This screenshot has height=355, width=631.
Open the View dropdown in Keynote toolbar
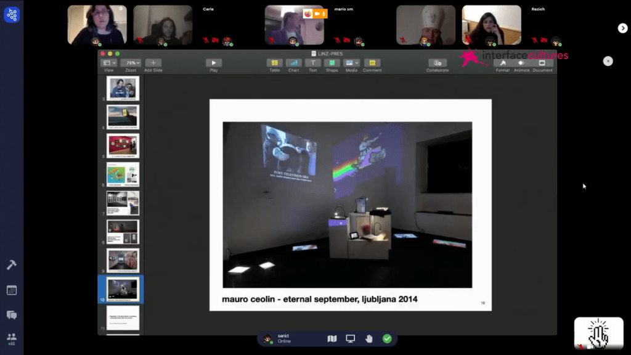108,63
